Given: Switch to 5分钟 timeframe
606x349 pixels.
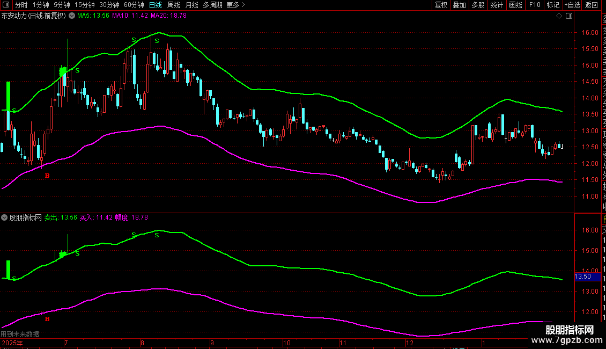Looking at the screenshot, I should (62, 5).
